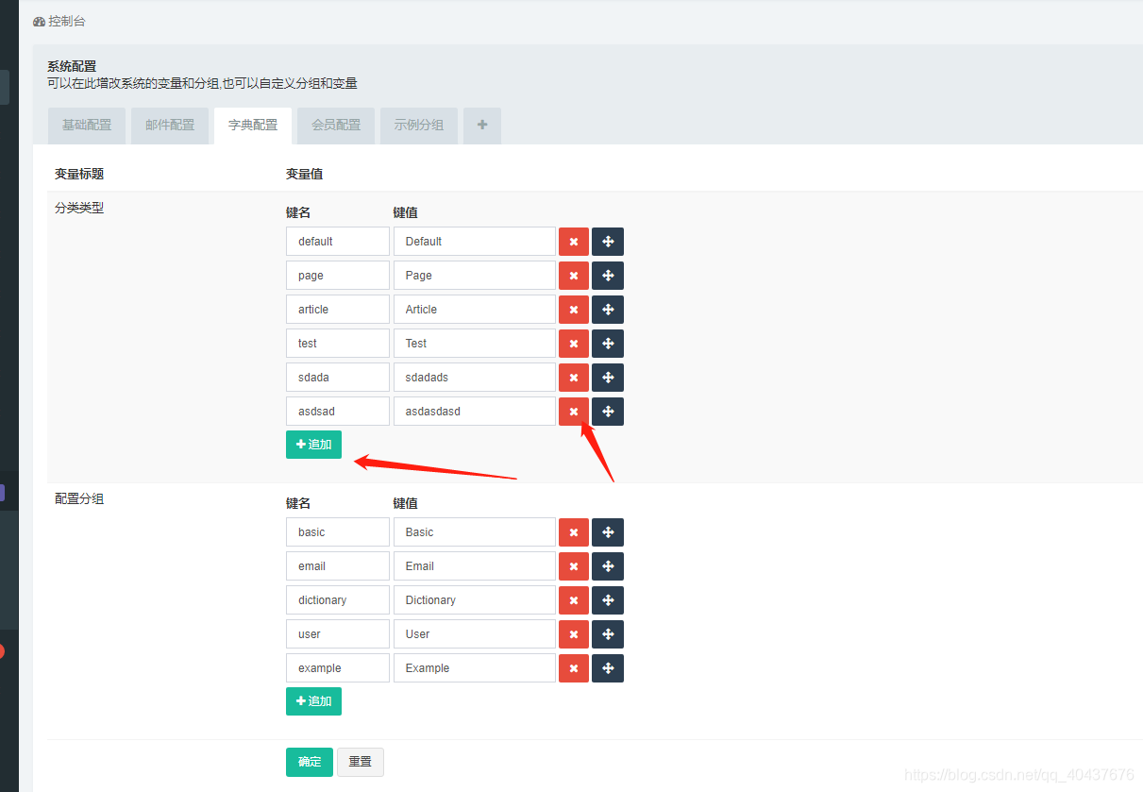Viewport: 1143px width, 792px height.
Task: Delete the 'example' key row
Action: (x=574, y=668)
